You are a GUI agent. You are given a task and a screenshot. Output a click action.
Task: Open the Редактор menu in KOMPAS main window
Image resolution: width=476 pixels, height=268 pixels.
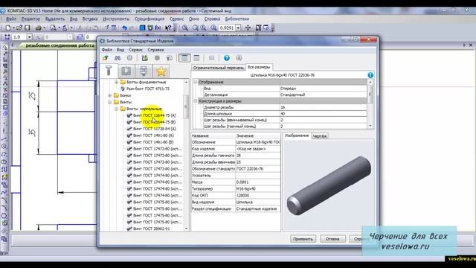pos(30,19)
